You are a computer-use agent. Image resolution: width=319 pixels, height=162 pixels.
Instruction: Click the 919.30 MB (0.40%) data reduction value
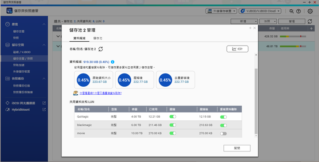point(96,62)
